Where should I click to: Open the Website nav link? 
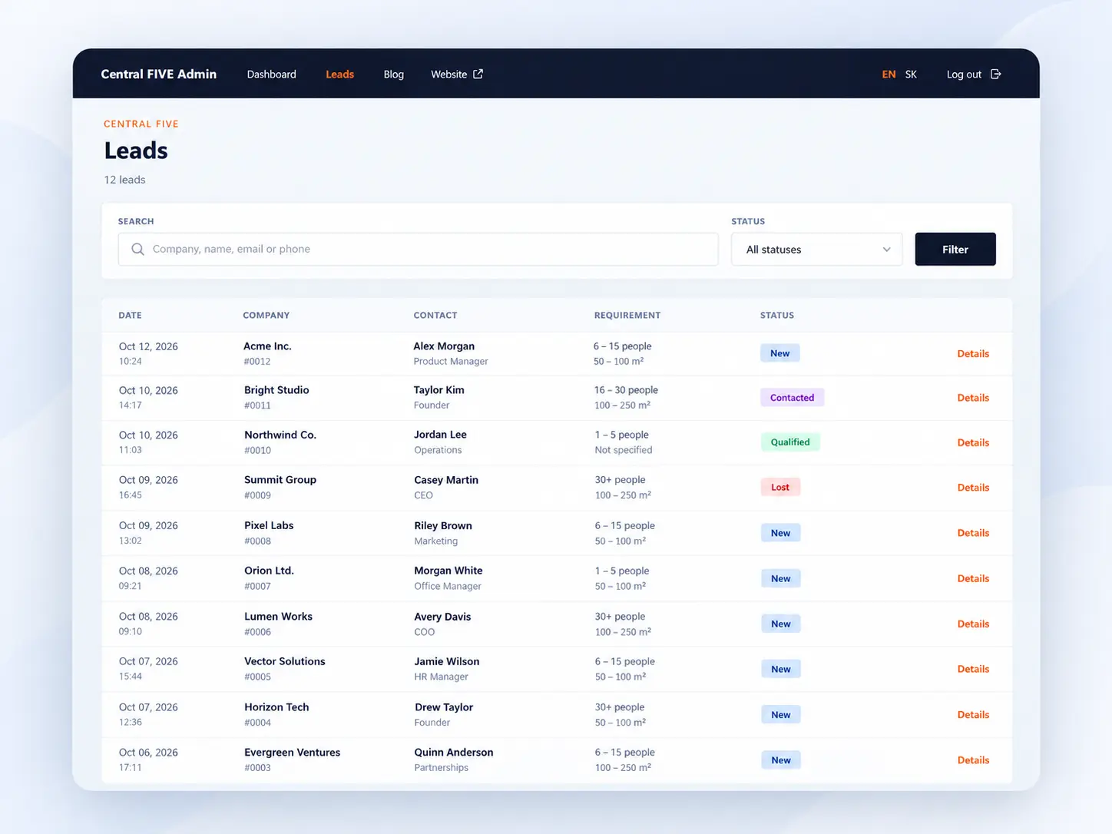[448, 74]
